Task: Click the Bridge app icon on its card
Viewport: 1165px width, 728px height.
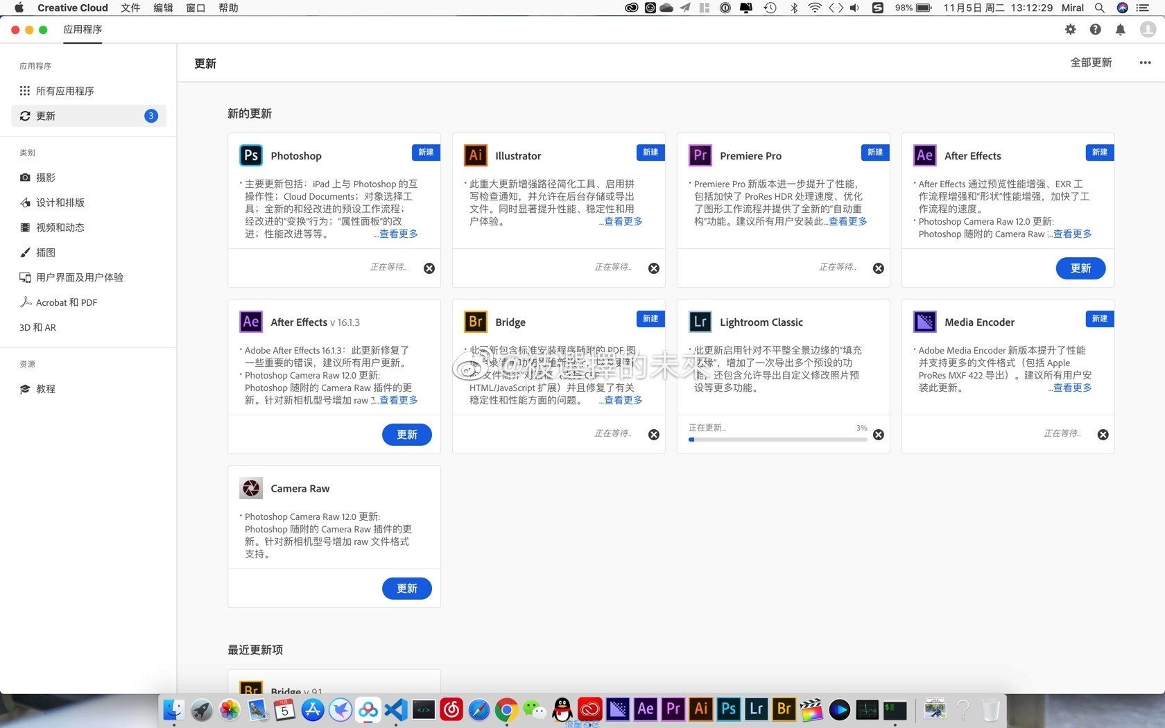Action: (x=476, y=322)
